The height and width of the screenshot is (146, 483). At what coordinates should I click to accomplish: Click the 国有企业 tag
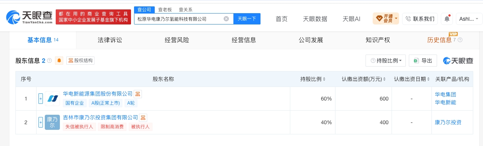point(75,103)
